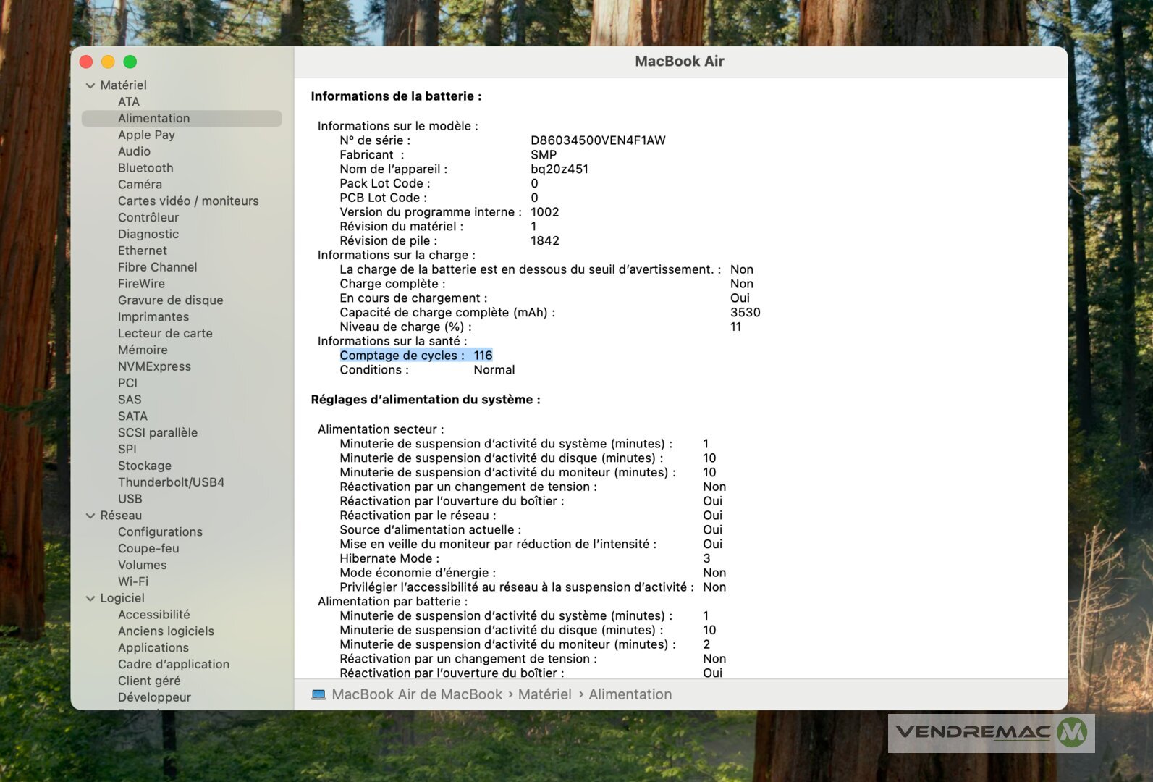Collapse the Logiciel section chevron

click(90, 599)
